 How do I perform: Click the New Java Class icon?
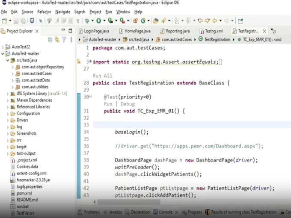tap(143, 21)
